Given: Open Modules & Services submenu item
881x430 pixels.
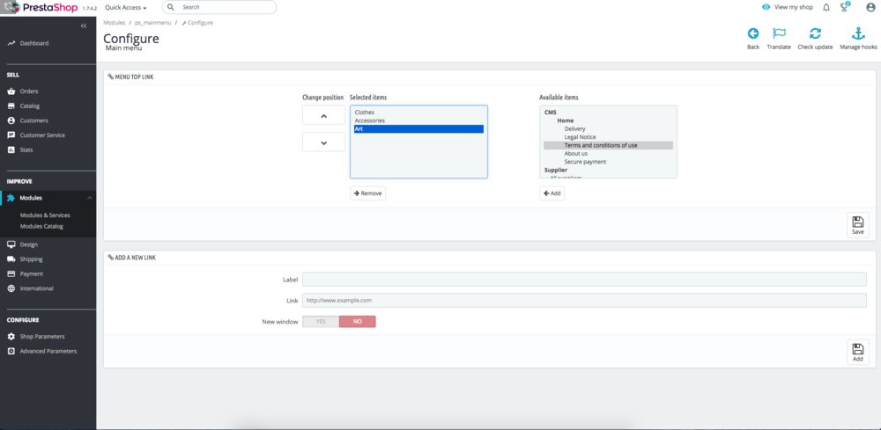Looking at the screenshot, I should [45, 215].
